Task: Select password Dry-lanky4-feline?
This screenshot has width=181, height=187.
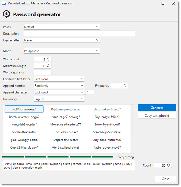Action: [x=107, y=117]
